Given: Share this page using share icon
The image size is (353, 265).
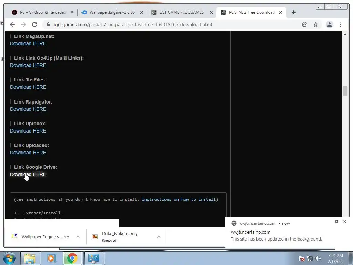Looking at the screenshot, I should click(x=305, y=24).
